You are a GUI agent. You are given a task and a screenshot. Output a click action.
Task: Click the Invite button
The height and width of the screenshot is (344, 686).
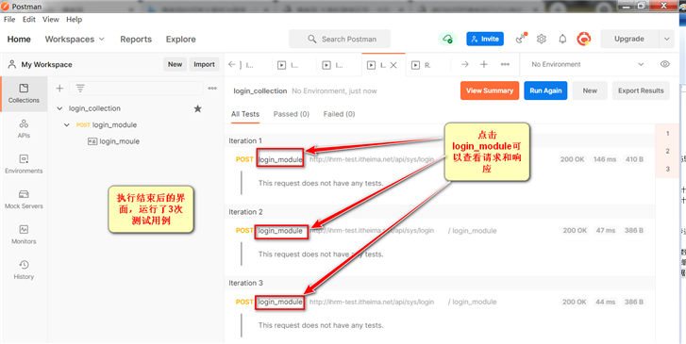tap(485, 39)
